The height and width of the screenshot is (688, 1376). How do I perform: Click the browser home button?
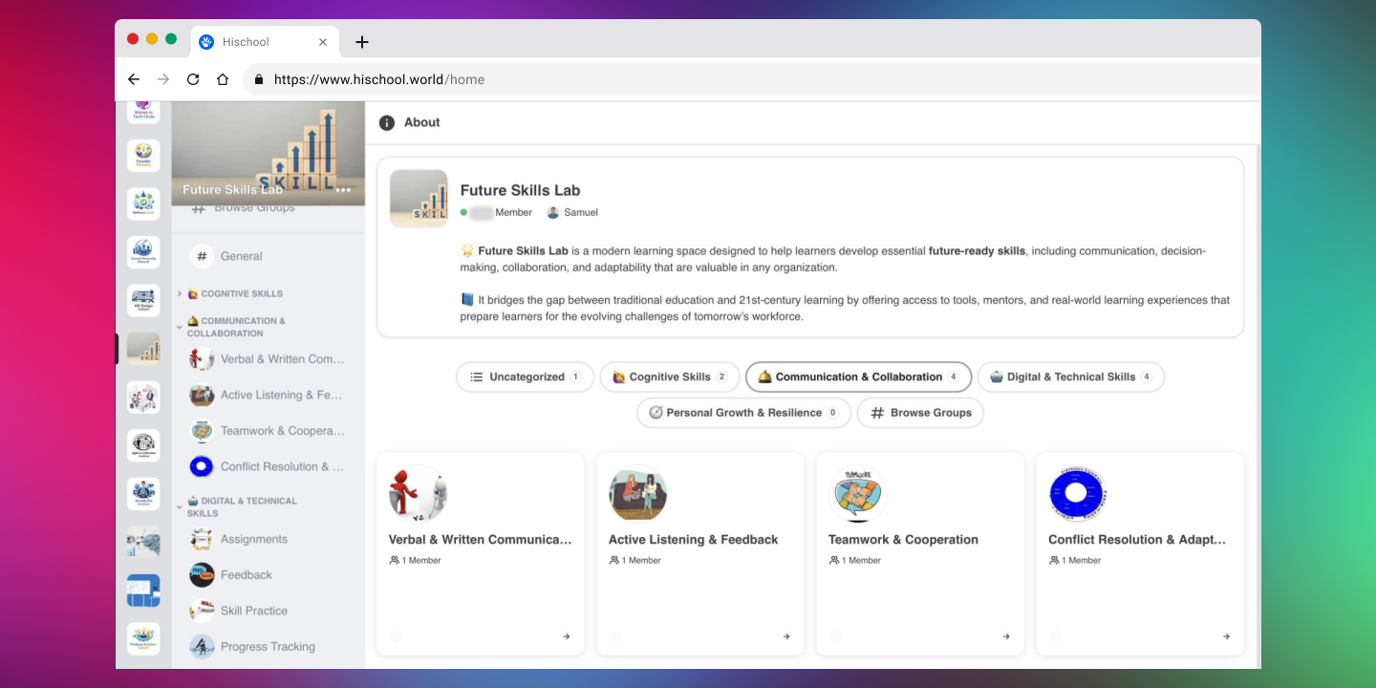click(x=223, y=79)
